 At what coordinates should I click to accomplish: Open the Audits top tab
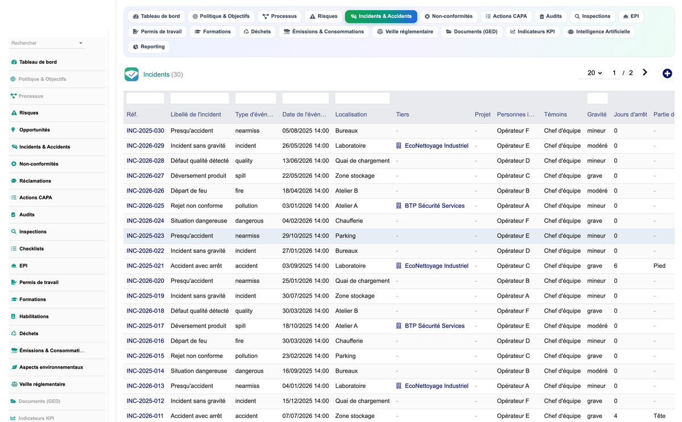(550, 16)
